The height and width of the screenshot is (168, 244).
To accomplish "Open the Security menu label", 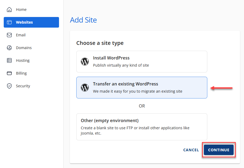I will tap(23, 86).
